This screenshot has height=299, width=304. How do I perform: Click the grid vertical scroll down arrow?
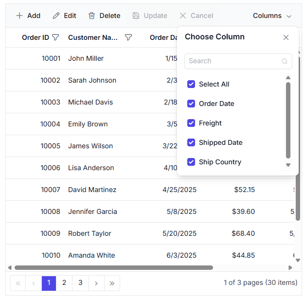click(298, 260)
